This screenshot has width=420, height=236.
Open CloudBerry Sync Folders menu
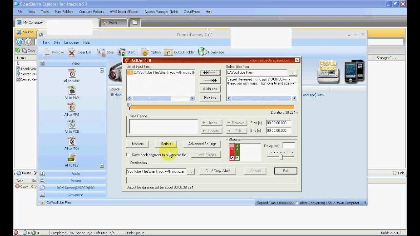(64, 11)
